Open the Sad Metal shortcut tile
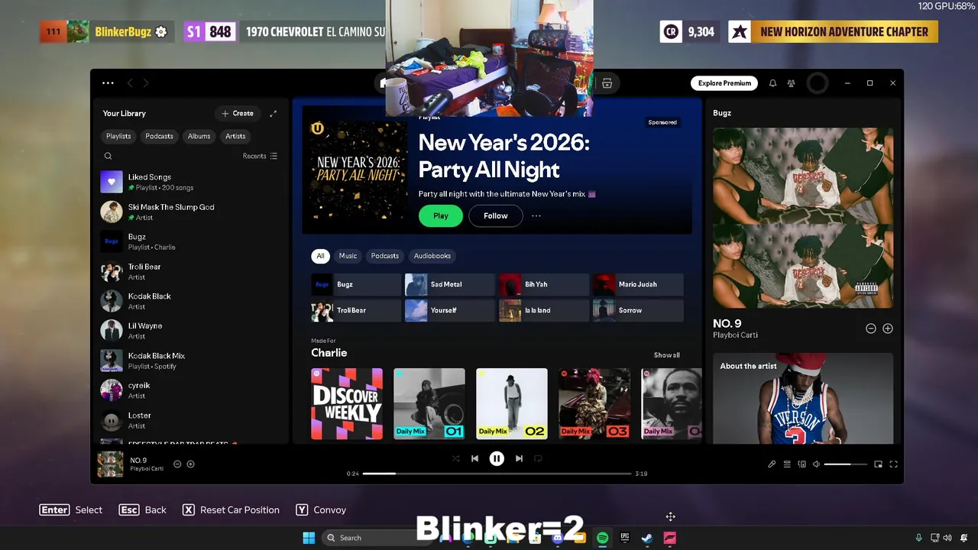 pyautogui.click(x=450, y=284)
